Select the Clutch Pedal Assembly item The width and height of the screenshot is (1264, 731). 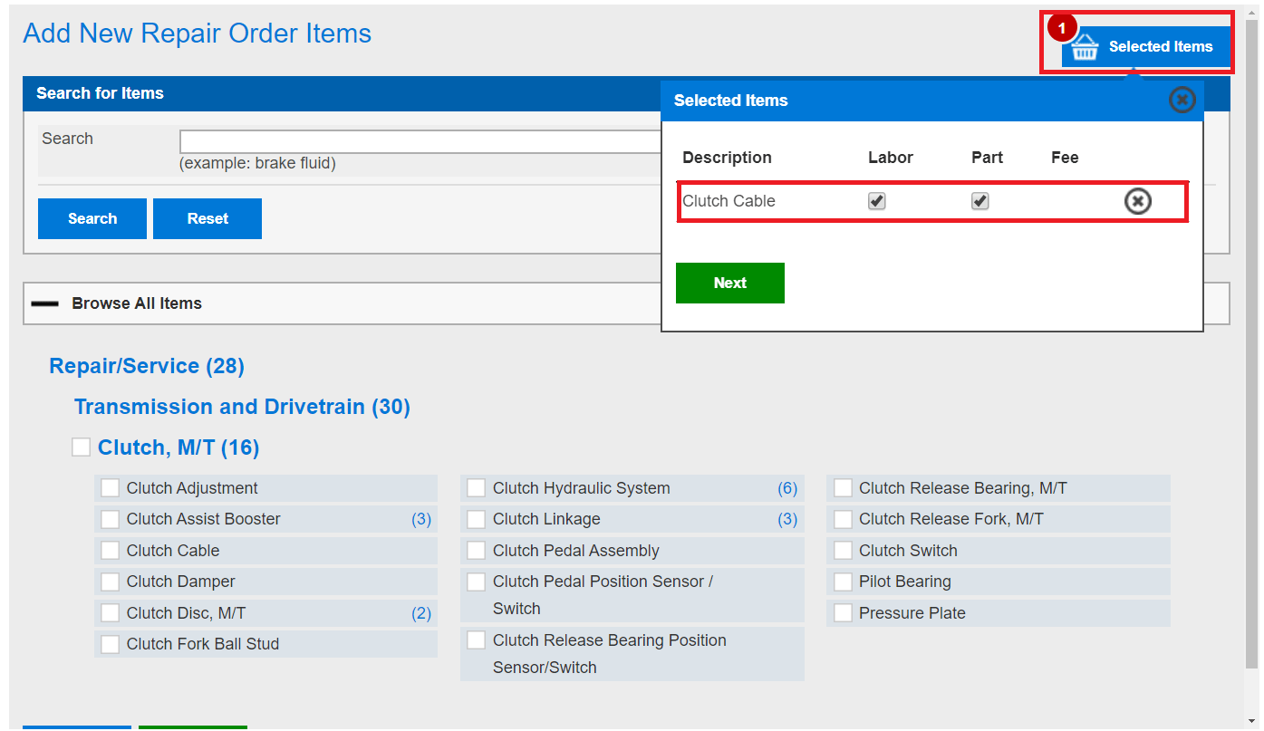click(476, 550)
